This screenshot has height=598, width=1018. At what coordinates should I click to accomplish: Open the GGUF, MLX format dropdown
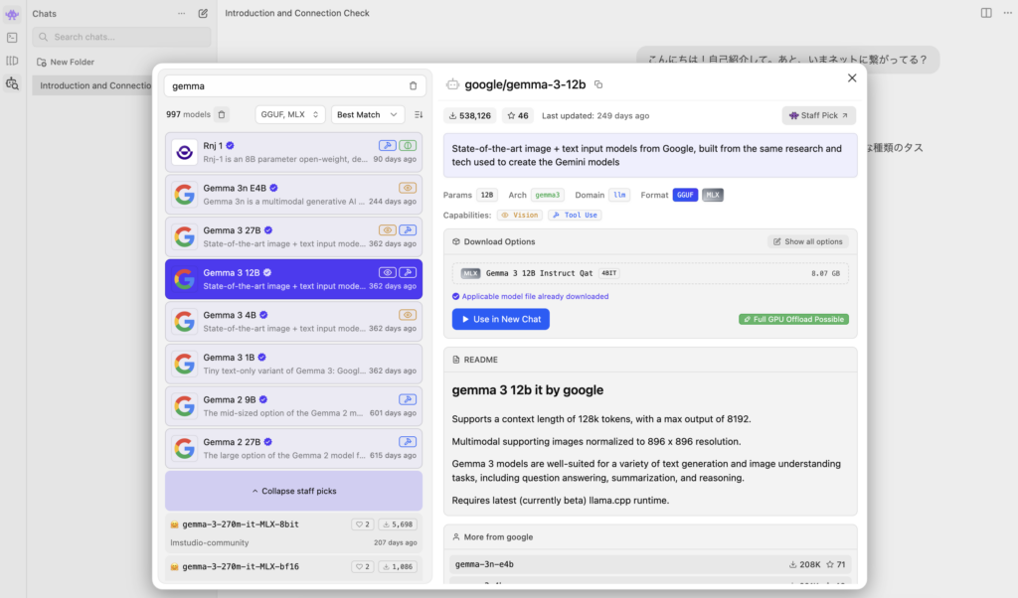click(x=290, y=115)
